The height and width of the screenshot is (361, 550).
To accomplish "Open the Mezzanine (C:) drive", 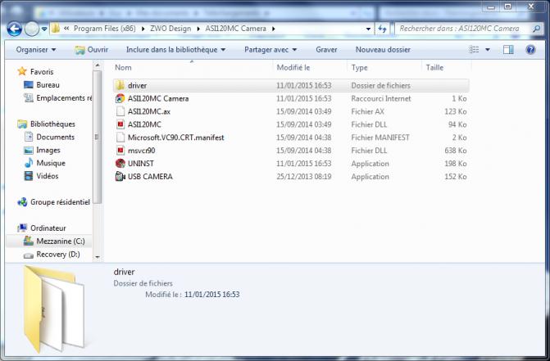I will [x=61, y=241].
